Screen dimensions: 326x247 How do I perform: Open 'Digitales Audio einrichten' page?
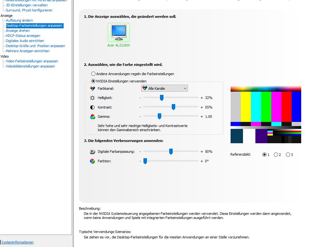tap(25, 41)
